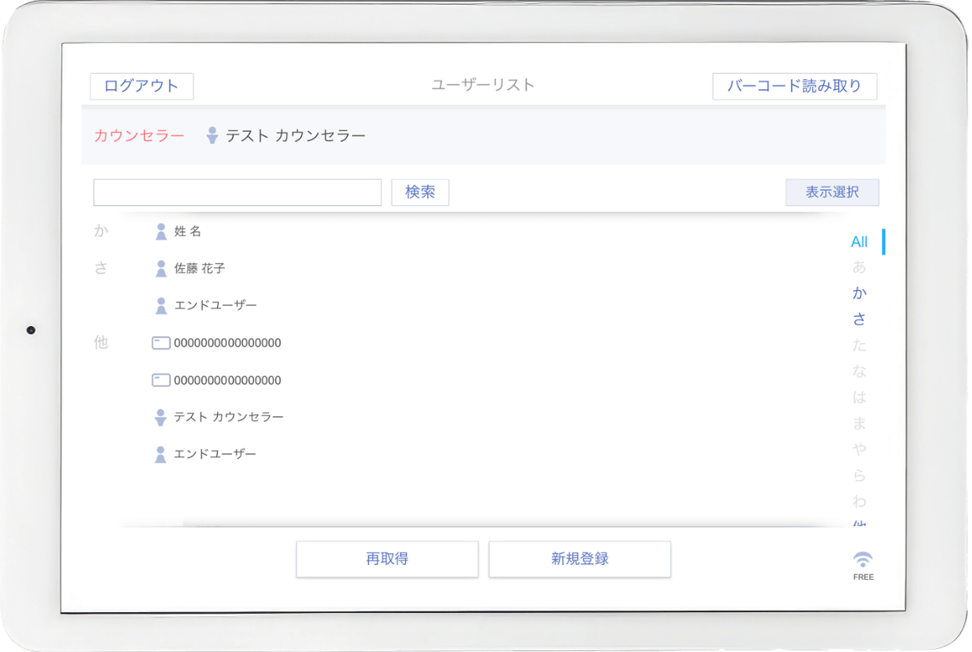Click the card icon before the first 0000000000000000 entry
This screenshot has height=652, width=972.
(161, 342)
